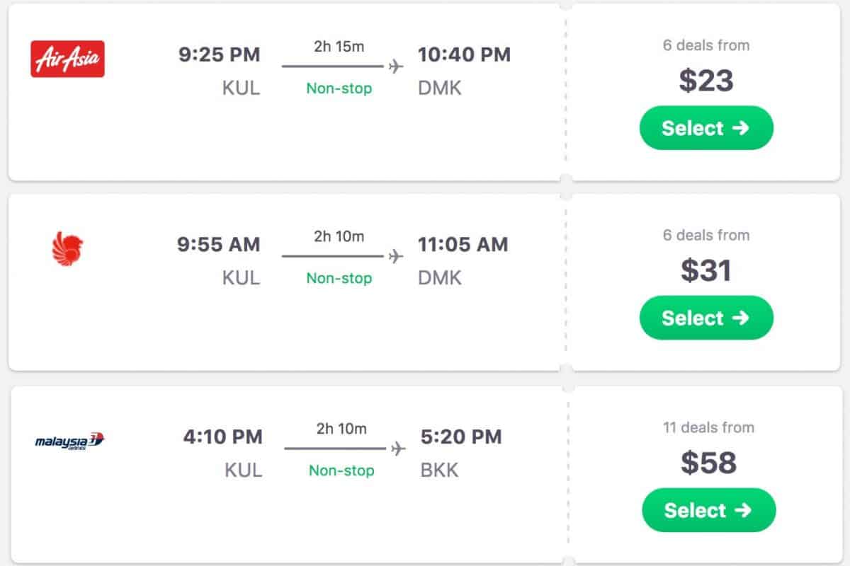Click the 2h 15m flight duration
850x566 pixels.
click(x=339, y=47)
